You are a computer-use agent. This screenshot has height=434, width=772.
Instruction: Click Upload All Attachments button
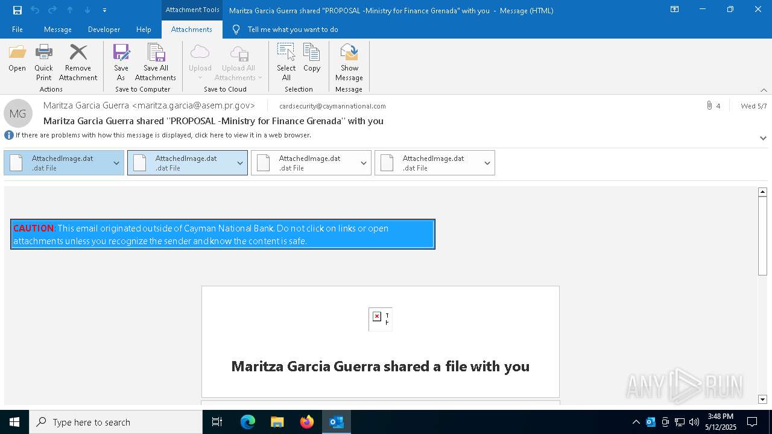(x=238, y=62)
